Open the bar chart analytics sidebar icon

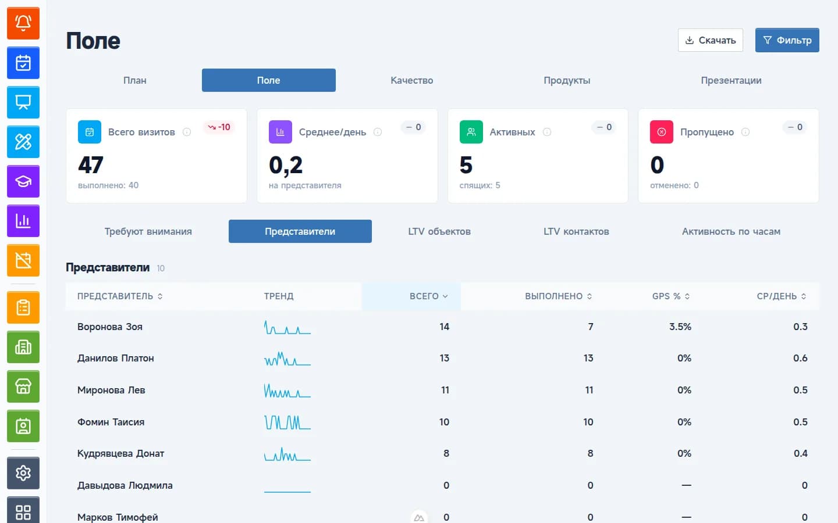[x=23, y=221]
